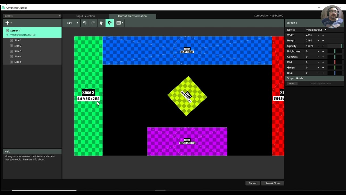
Task: Click the Save & Close button
Action: click(x=272, y=183)
